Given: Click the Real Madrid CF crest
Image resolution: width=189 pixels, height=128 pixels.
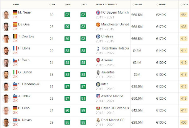Looking at the screenshot, I should coord(98,120).
